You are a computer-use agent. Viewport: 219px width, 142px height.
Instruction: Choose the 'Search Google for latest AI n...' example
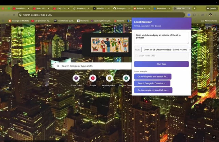point(152,83)
